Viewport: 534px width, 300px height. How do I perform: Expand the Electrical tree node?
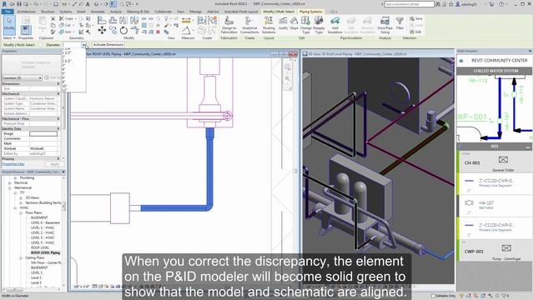point(9,182)
